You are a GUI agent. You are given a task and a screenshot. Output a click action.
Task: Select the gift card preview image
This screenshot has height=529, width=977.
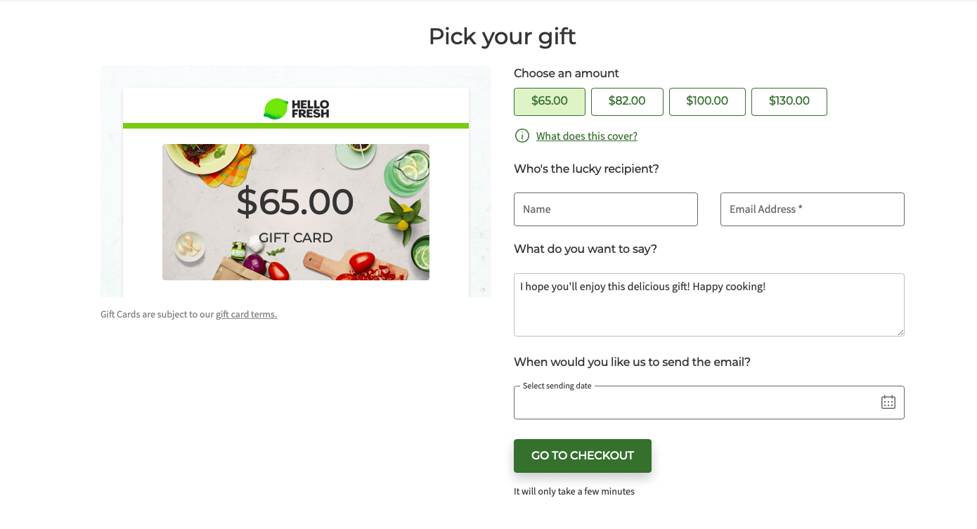(295, 212)
